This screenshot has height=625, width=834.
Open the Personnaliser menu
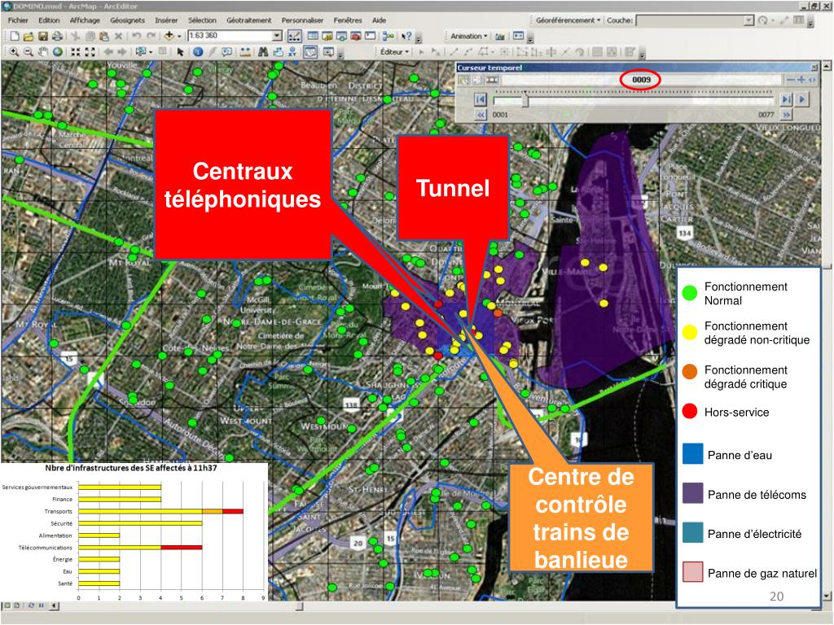302,20
